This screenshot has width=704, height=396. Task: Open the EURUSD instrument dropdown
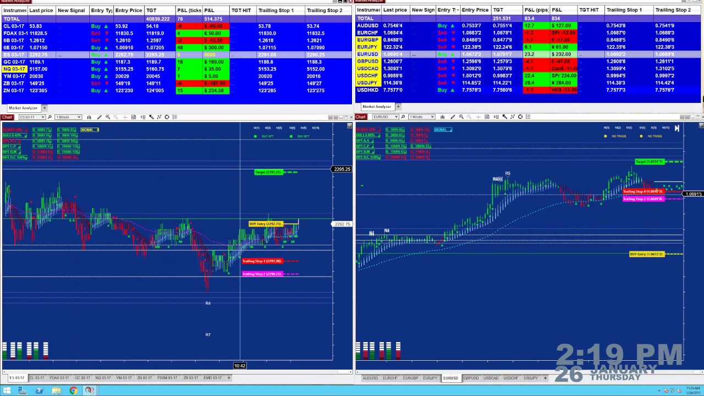point(386,117)
